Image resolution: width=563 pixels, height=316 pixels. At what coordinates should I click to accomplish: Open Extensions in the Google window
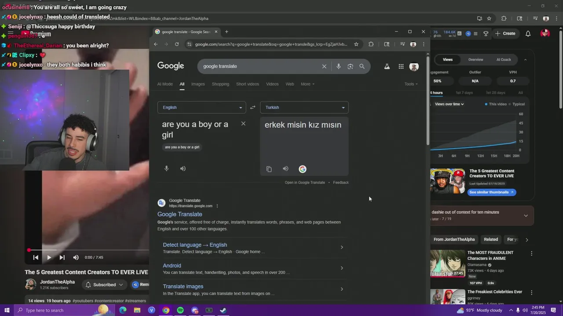click(x=371, y=44)
